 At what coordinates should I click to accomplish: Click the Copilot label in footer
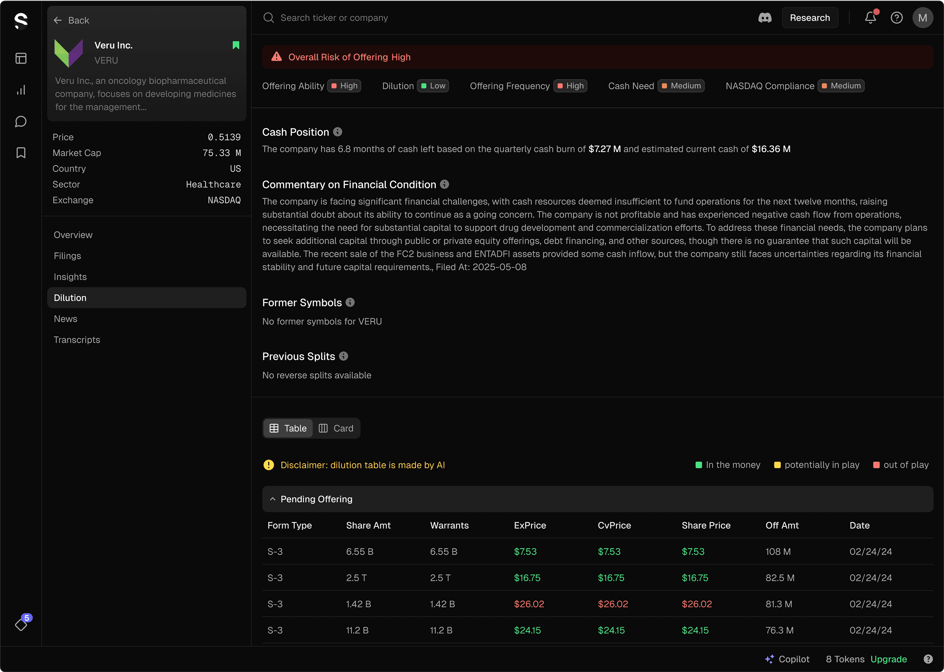point(793,659)
